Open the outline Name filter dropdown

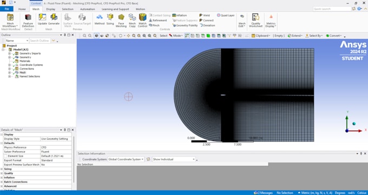(x=17, y=41)
